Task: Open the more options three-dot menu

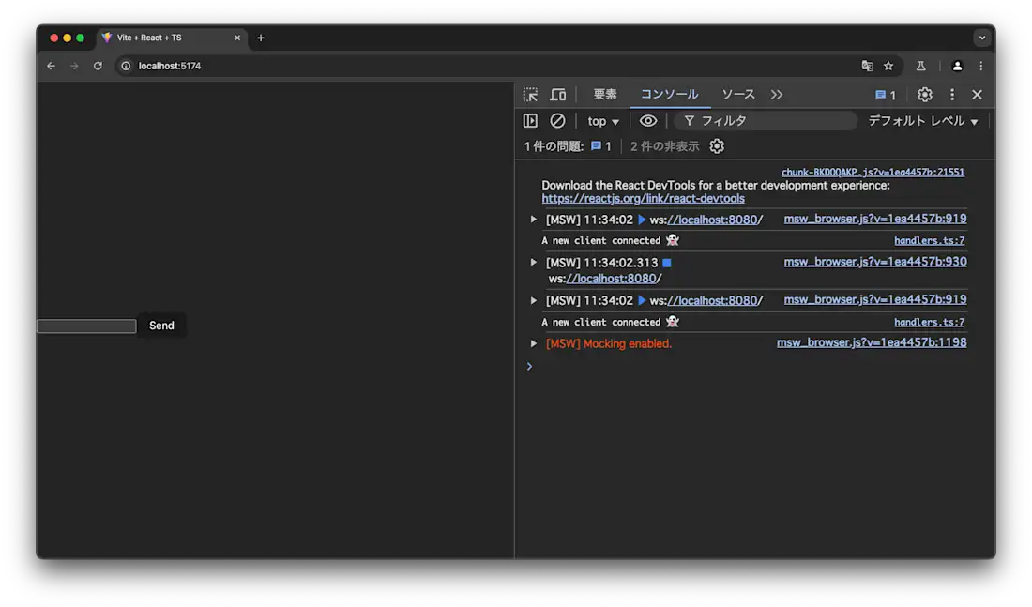Action: pyautogui.click(x=951, y=94)
